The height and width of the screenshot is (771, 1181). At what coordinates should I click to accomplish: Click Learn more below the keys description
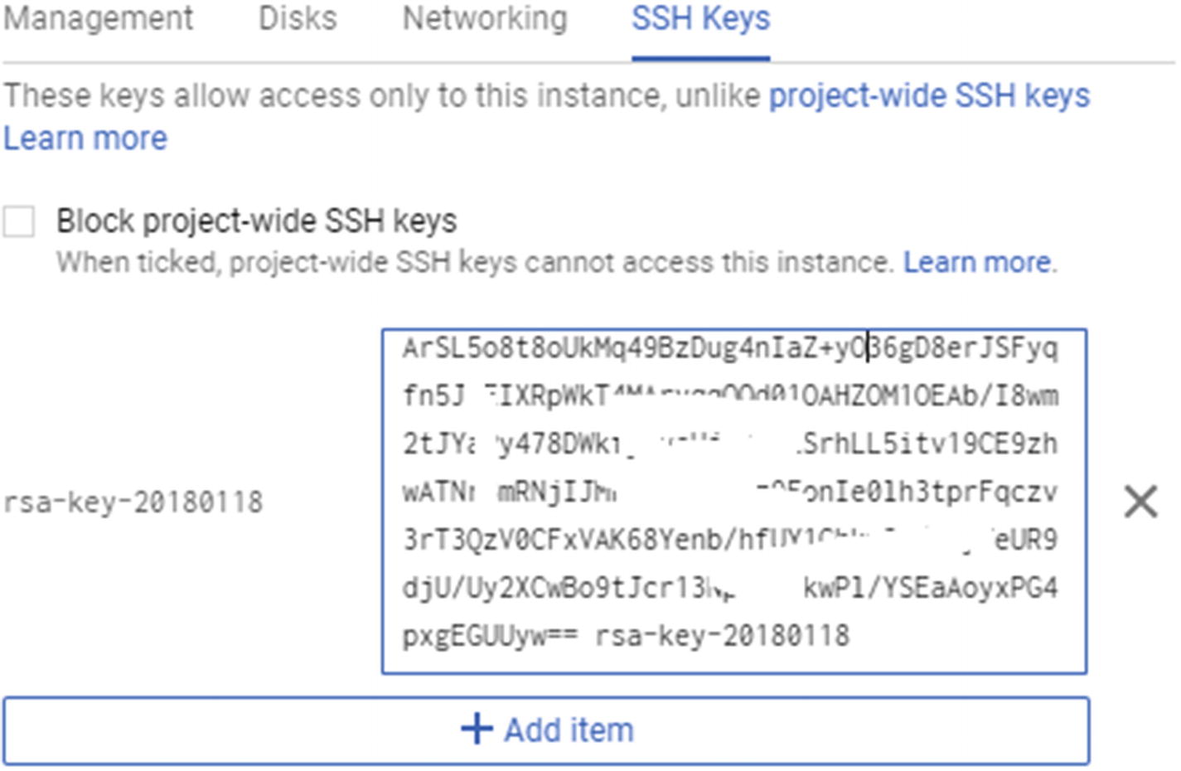[x=85, y=138]
